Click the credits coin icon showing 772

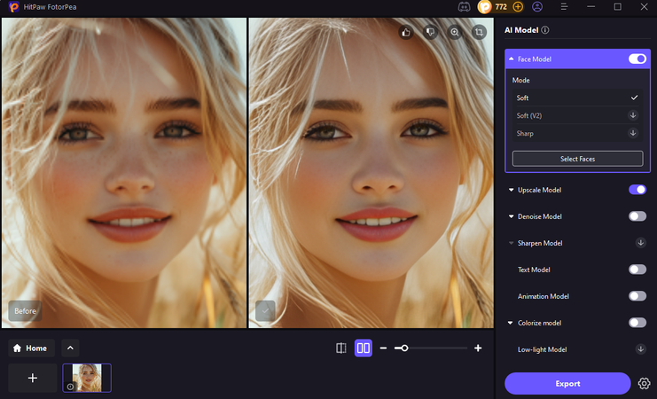[x=484, y=7]
